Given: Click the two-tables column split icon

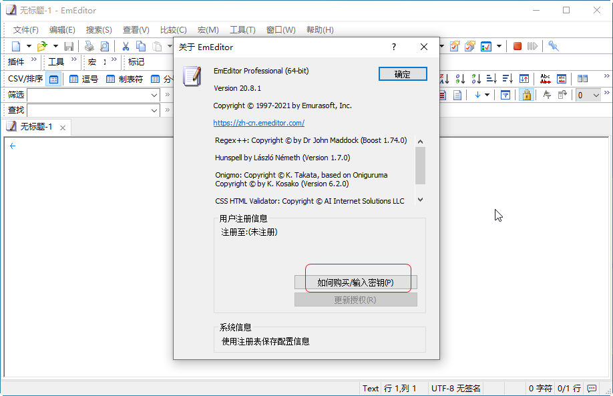Looking at the screenshot, I should [582, 79].
